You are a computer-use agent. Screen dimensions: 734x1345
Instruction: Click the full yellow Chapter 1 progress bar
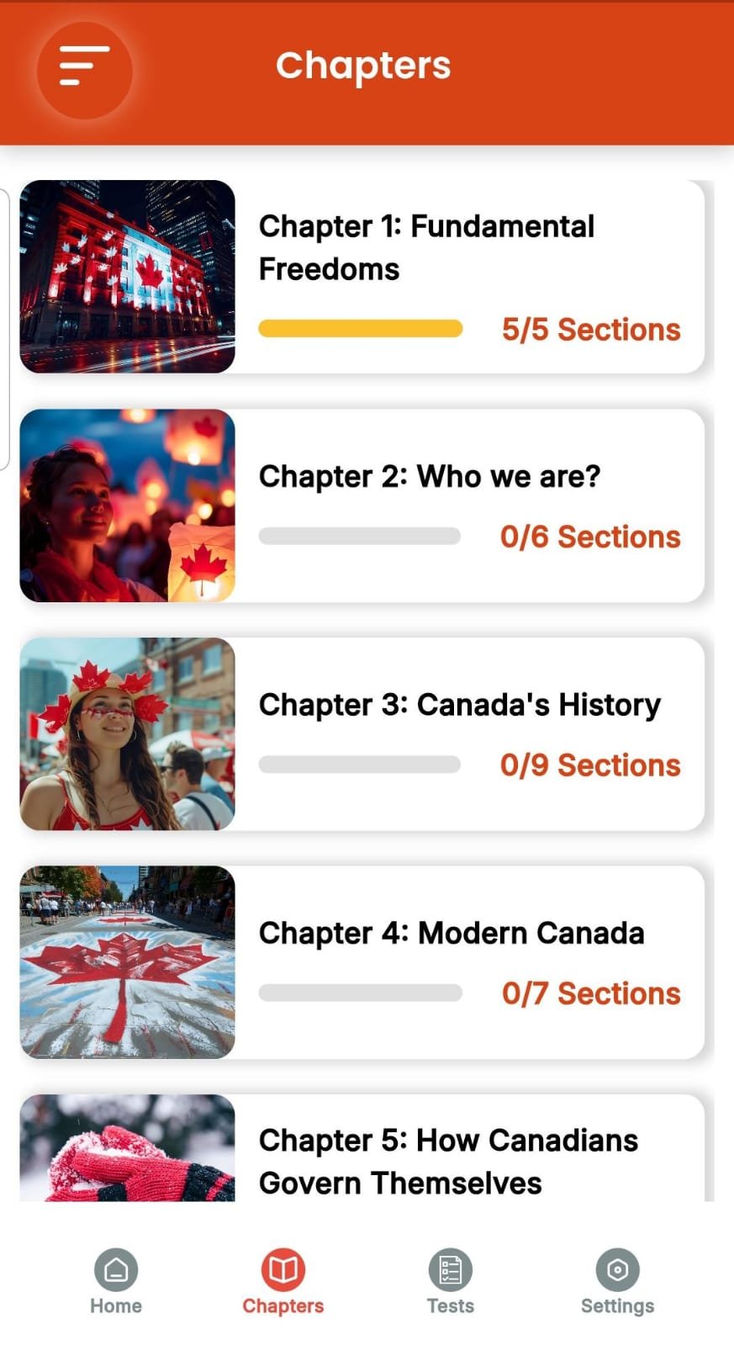361,329
